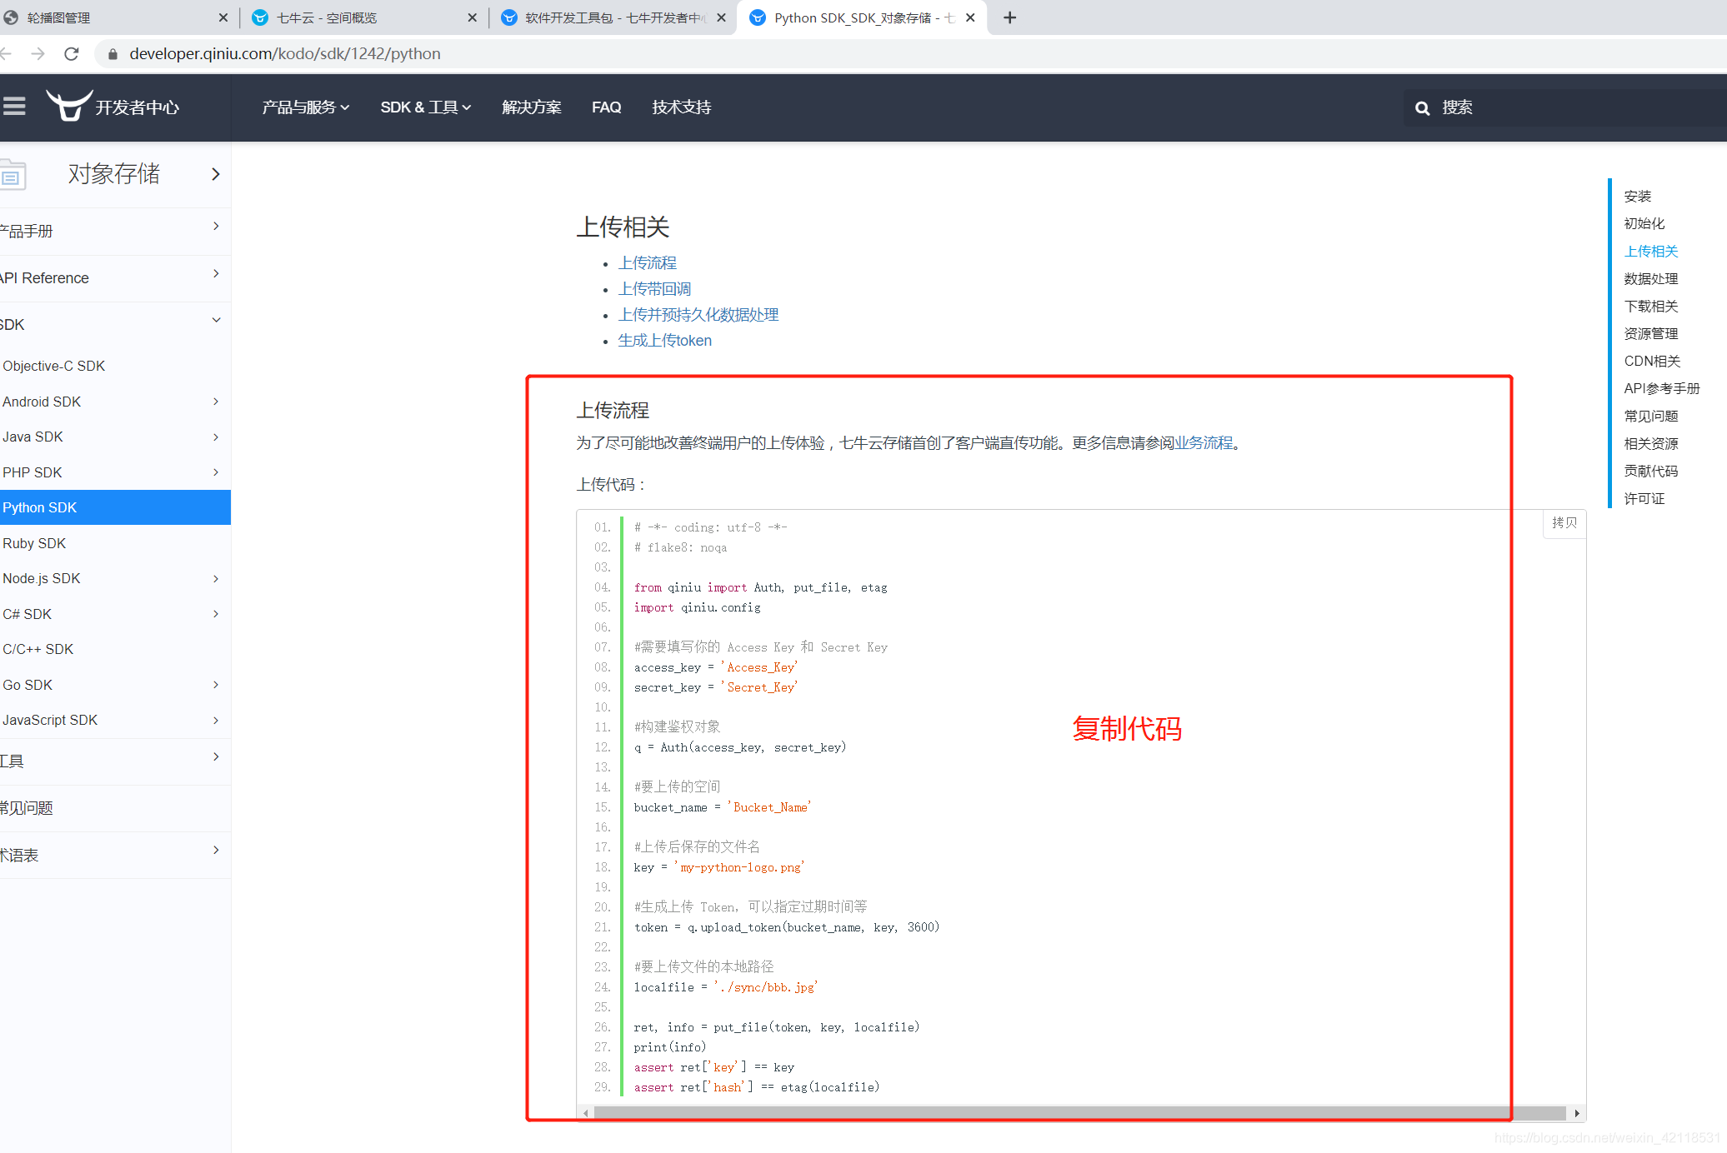This screenshot has width=1727, height=1153.
Task: Click the code block horizontal scrollbar
Action: (1080, 1114)
